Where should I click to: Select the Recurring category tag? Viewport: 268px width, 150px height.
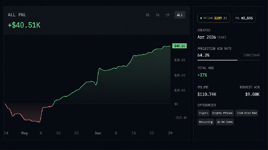coord(206,122)
